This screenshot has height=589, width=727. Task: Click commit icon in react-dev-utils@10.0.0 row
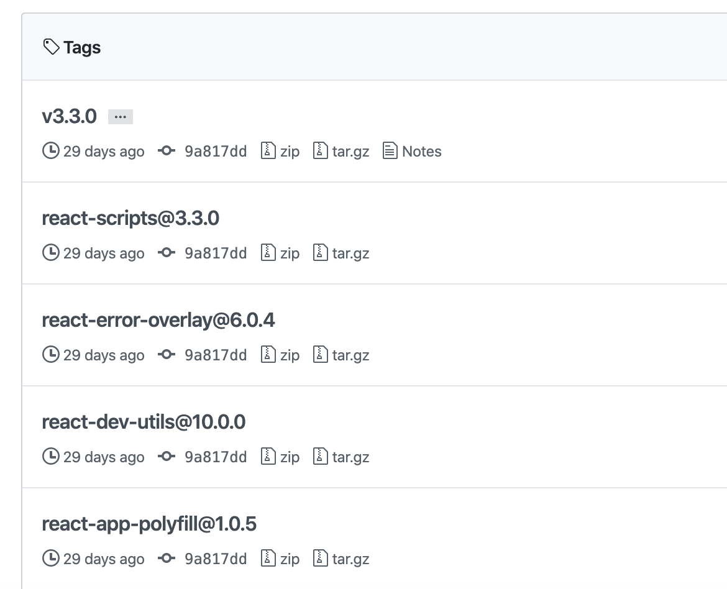[167, 457]
